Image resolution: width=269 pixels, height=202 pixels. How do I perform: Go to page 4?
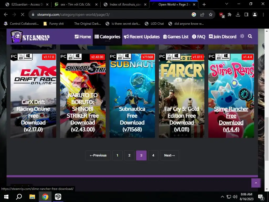(x=153, y=155)
